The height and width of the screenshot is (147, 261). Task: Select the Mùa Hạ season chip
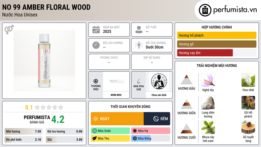[151, 131]
